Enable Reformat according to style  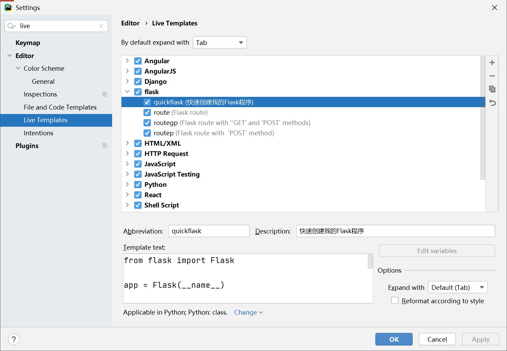coord(395,301)
